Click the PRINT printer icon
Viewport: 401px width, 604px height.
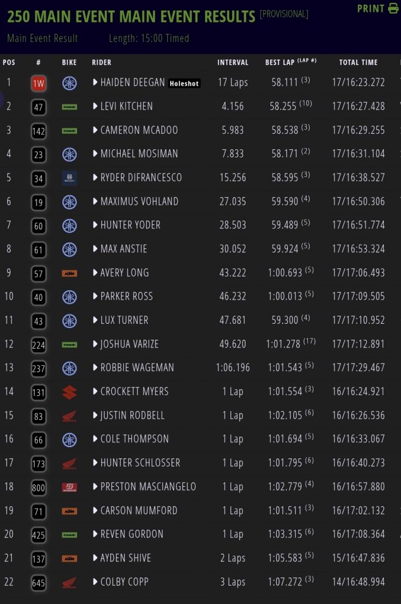(393, 9)
